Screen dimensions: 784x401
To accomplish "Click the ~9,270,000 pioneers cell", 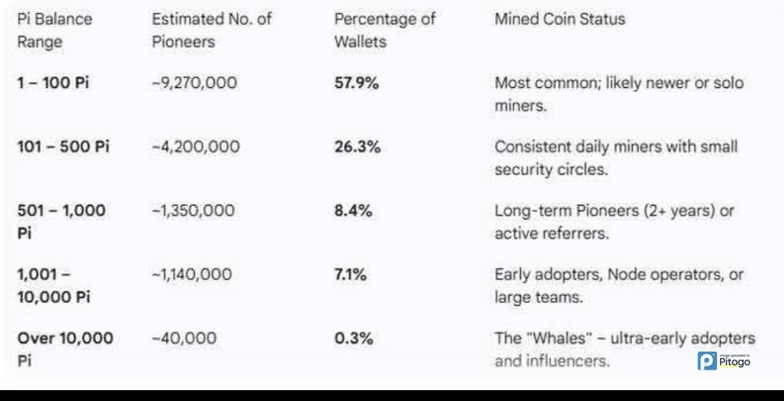I will (x=194, y=84).
